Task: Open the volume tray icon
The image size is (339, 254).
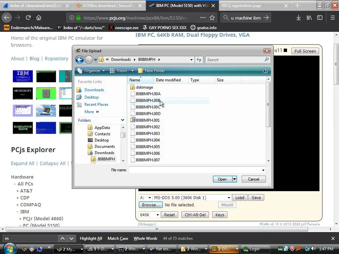Action: 314,249
